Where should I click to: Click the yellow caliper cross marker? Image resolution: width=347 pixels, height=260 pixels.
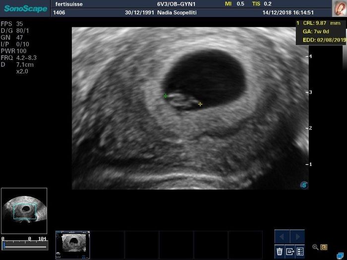tap(200, 104)
